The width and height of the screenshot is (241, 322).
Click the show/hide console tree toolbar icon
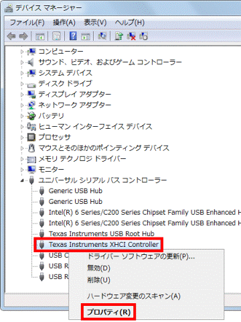pyautogui.click(x=40, y=36)
